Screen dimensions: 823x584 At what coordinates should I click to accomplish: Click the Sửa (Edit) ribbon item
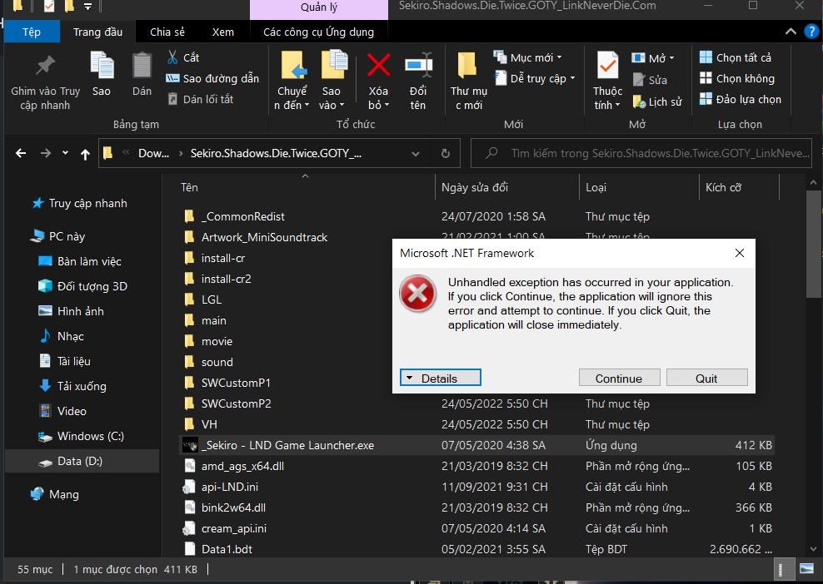pyautogui.click(x=650, y=80)
